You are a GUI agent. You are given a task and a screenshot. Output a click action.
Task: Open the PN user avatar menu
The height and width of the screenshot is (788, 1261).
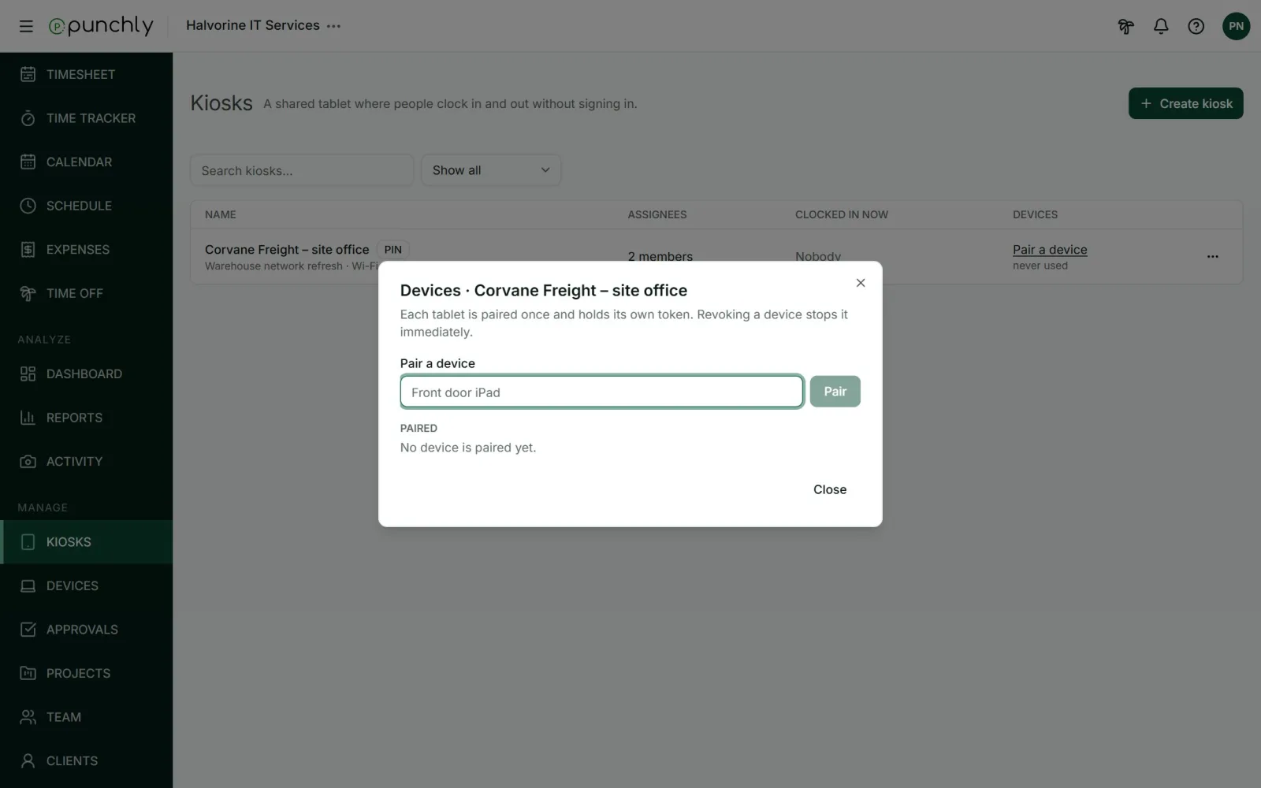click(1236, 26)
